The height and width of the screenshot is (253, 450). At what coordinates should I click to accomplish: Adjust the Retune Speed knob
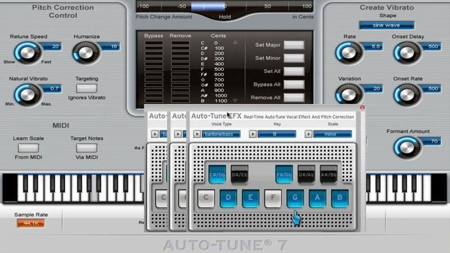28,53
